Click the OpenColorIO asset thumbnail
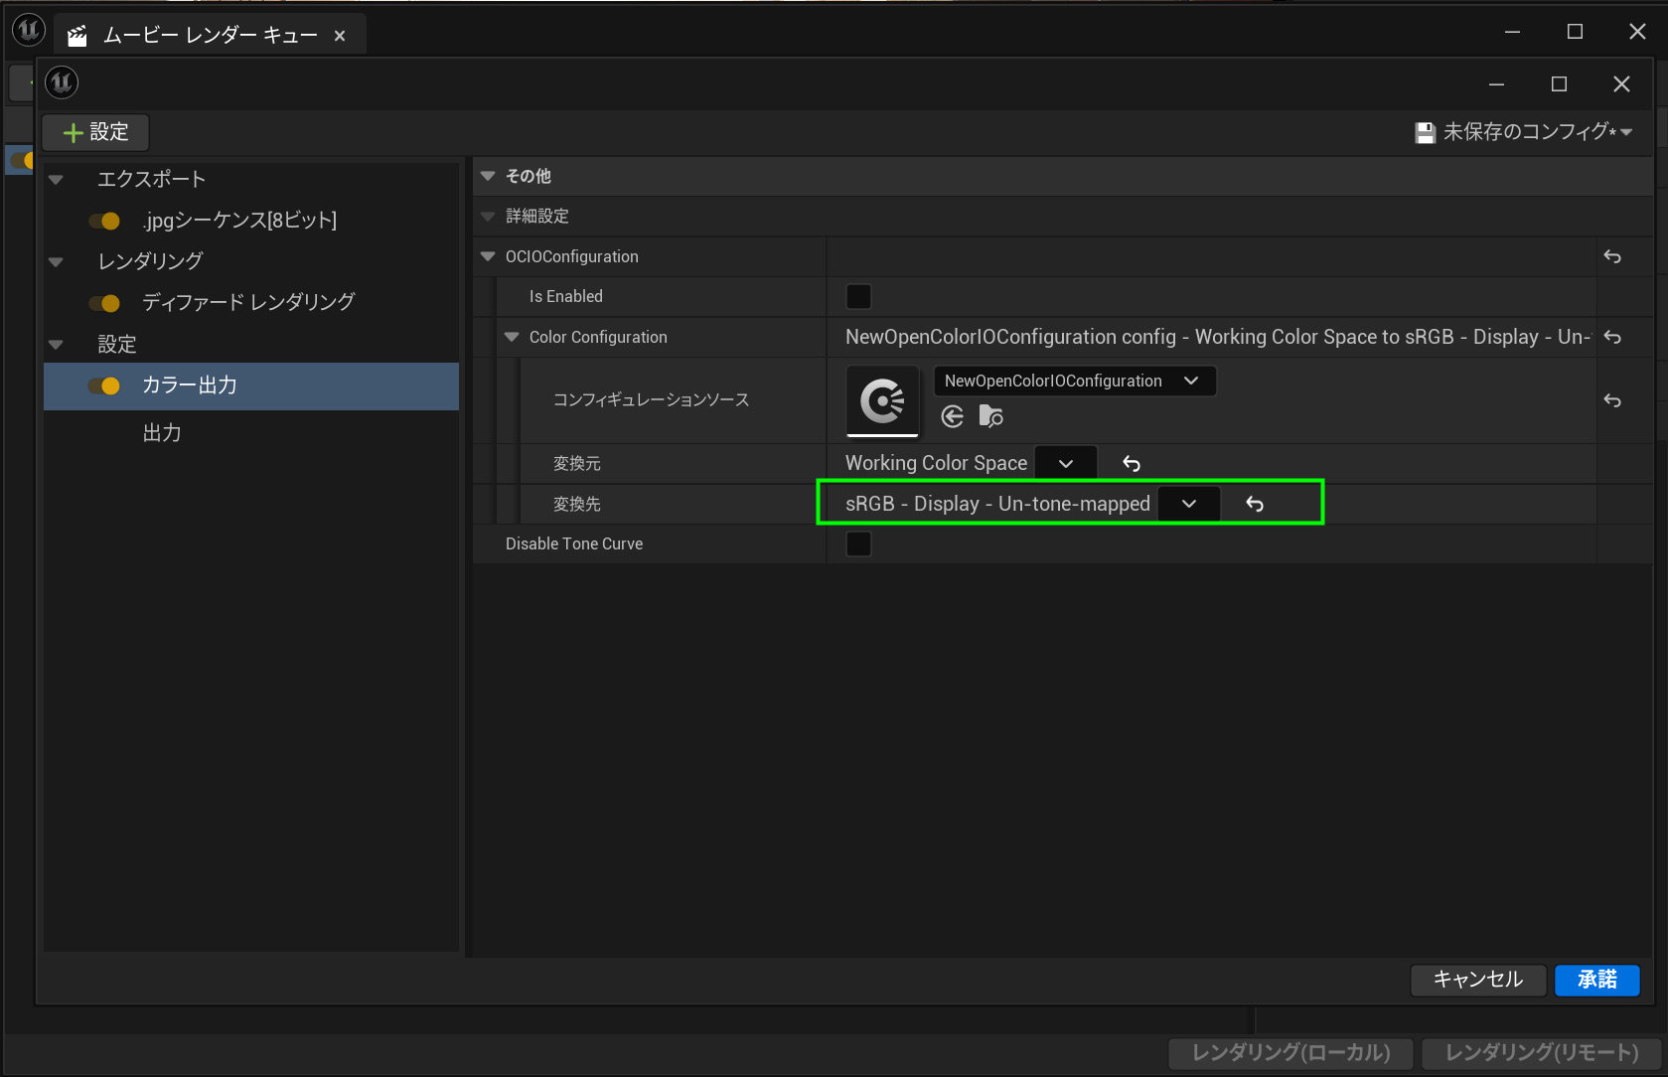 [x=882, y=400]
